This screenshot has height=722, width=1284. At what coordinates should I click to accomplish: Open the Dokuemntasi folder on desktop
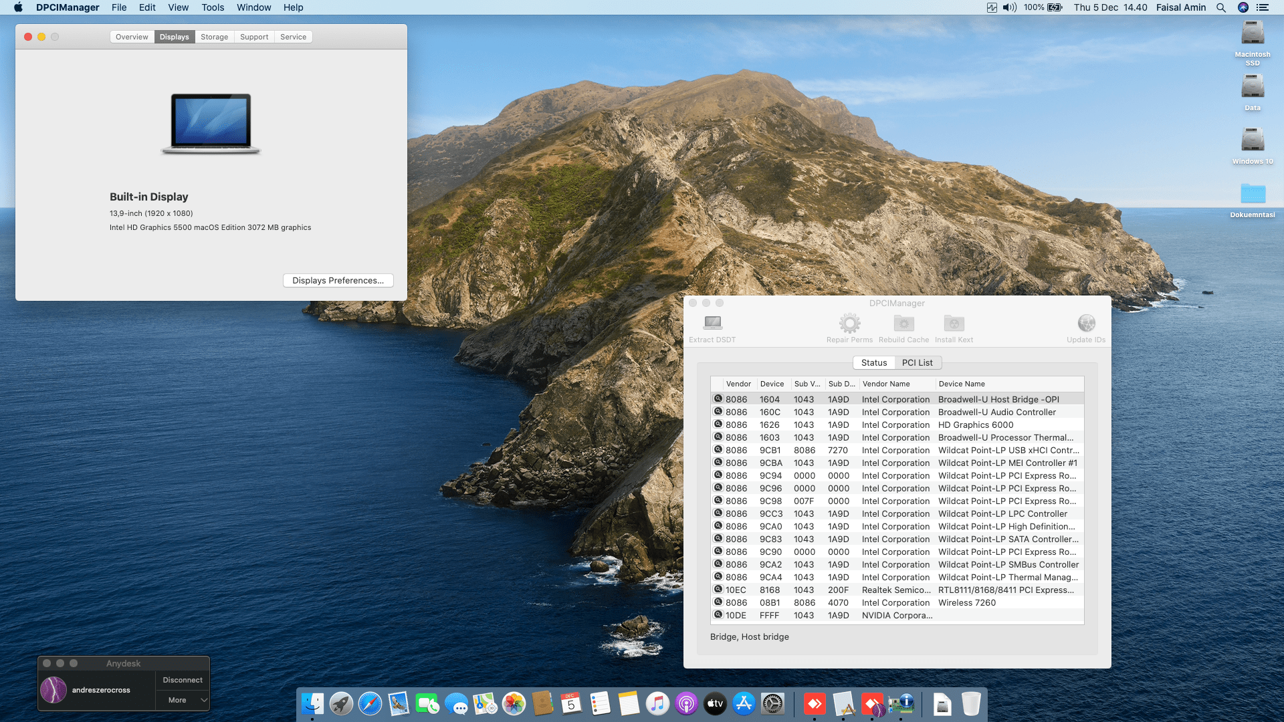pos(1252,194)
